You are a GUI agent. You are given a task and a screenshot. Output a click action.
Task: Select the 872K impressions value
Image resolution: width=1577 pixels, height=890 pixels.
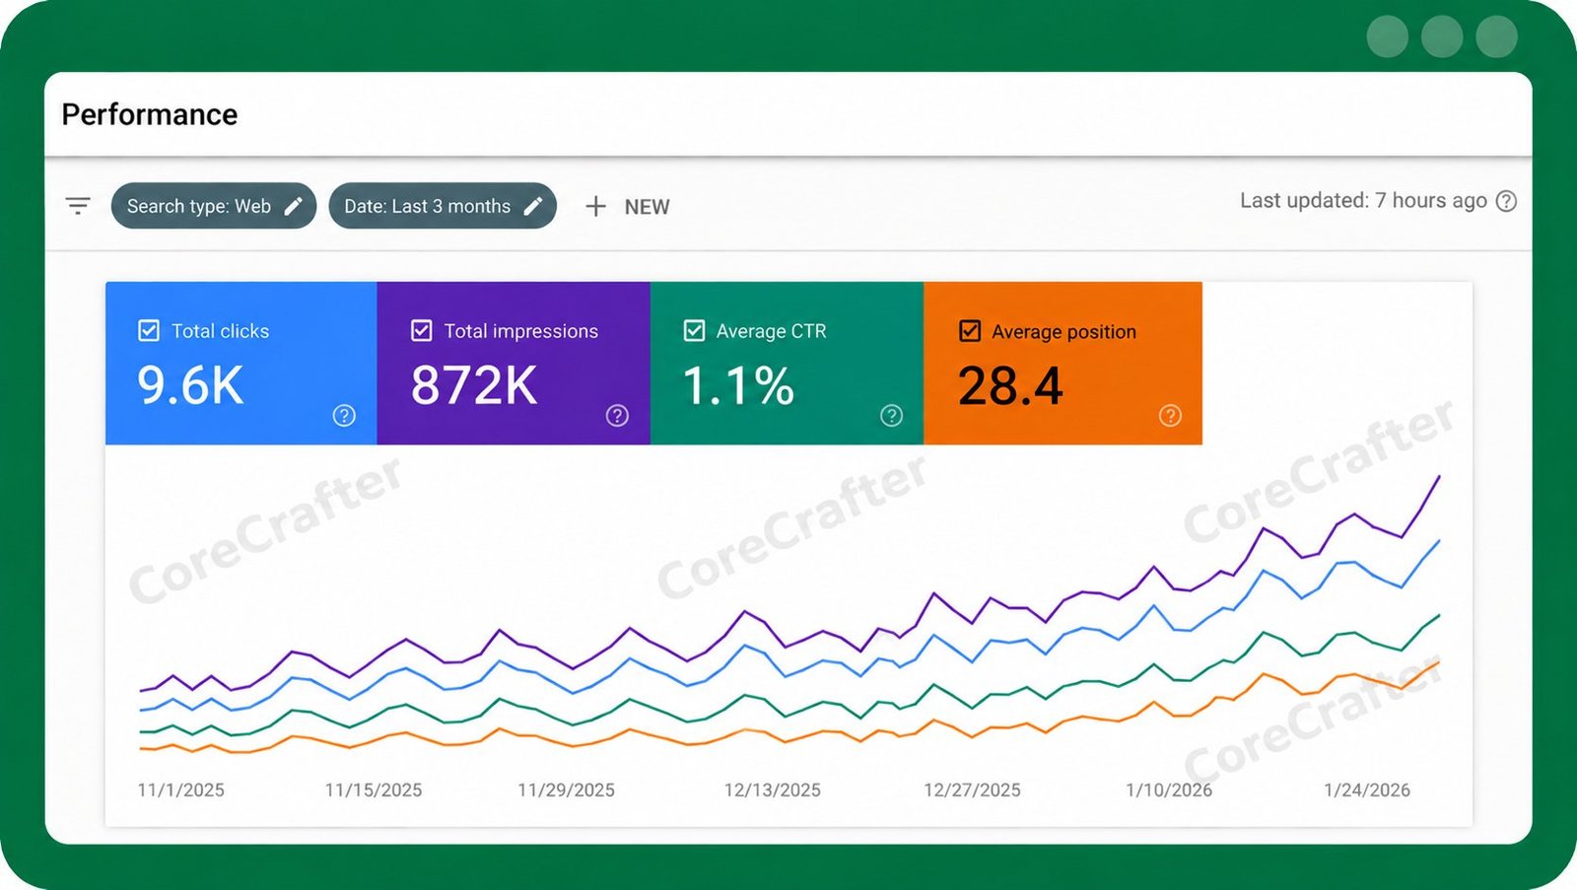(x=474, y=385)
